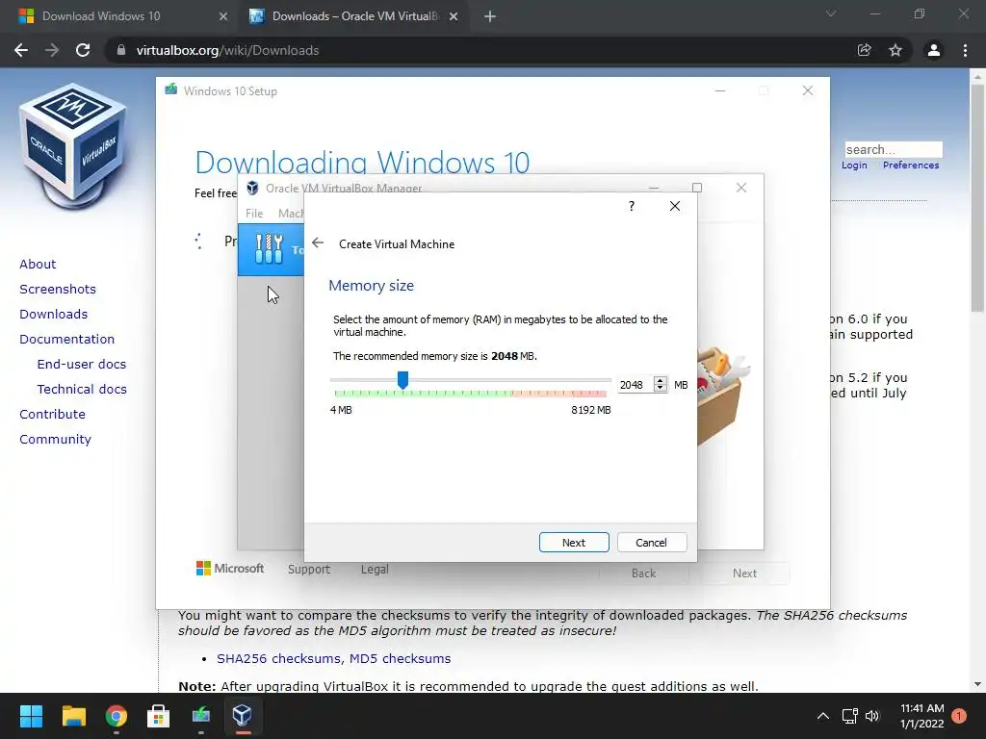The height and width of the screenshot is (739, 986).
Task: Open SHA256 checksums link
Action: tap(280, 658)
